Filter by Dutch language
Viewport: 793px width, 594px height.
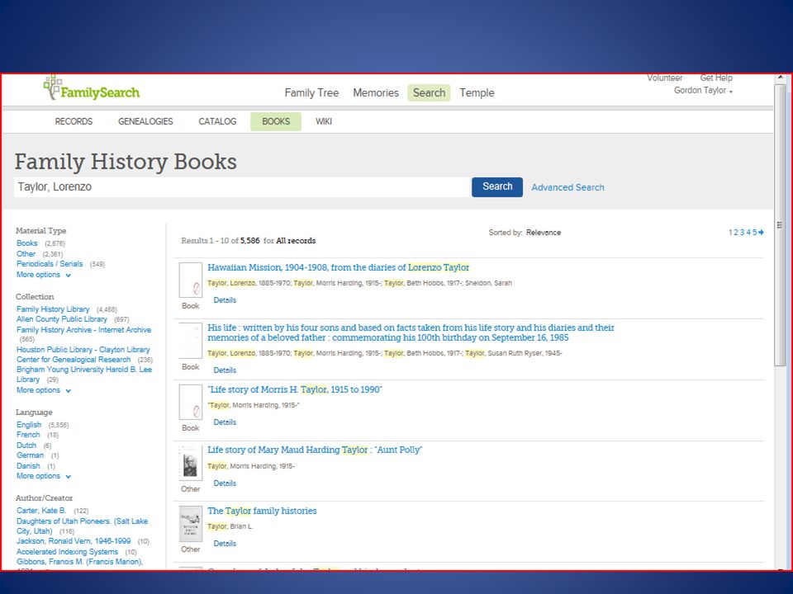point(26,445)
